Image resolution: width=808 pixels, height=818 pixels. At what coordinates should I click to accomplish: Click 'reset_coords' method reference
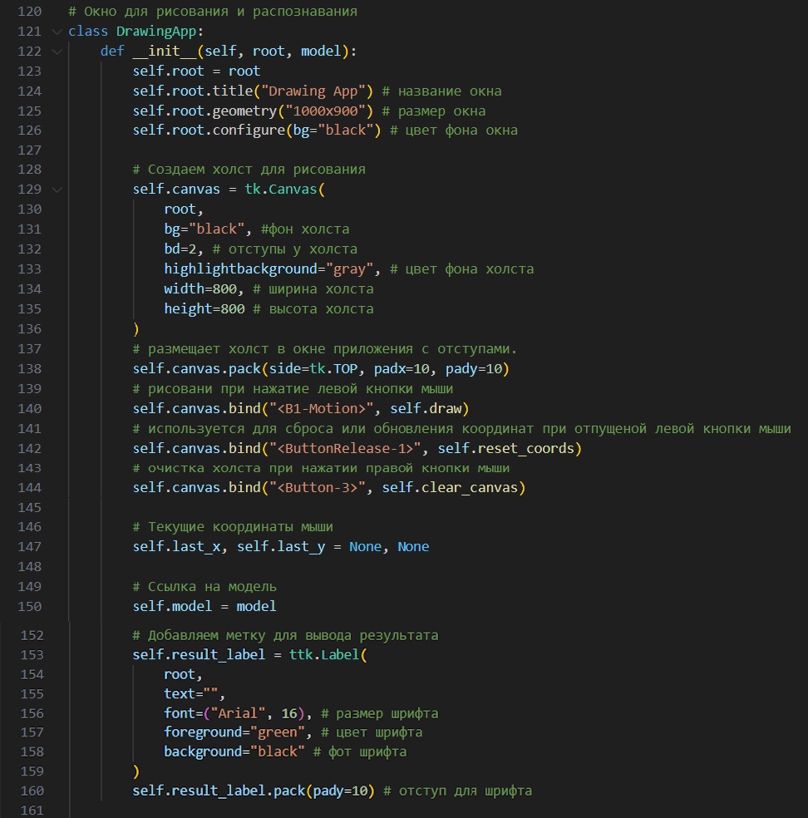tap(526, 449)
